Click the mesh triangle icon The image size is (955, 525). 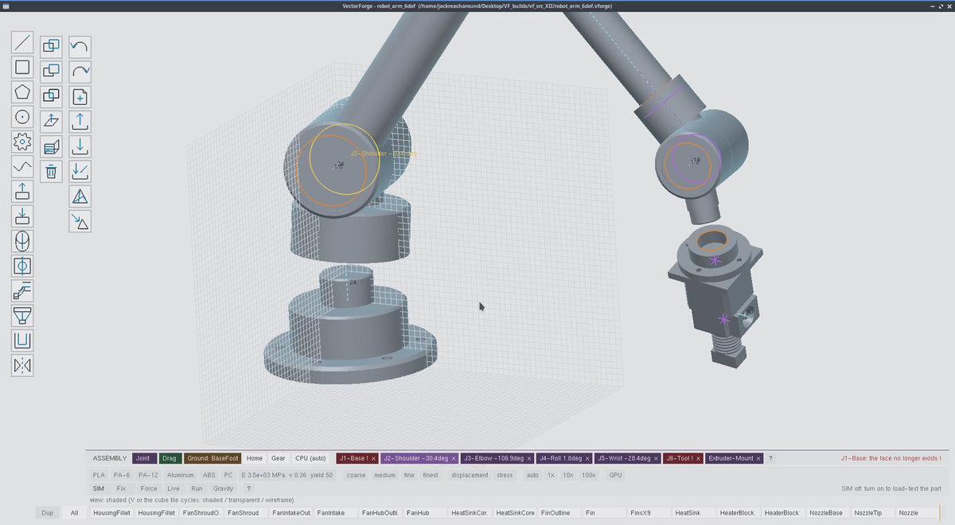(80, 196)
